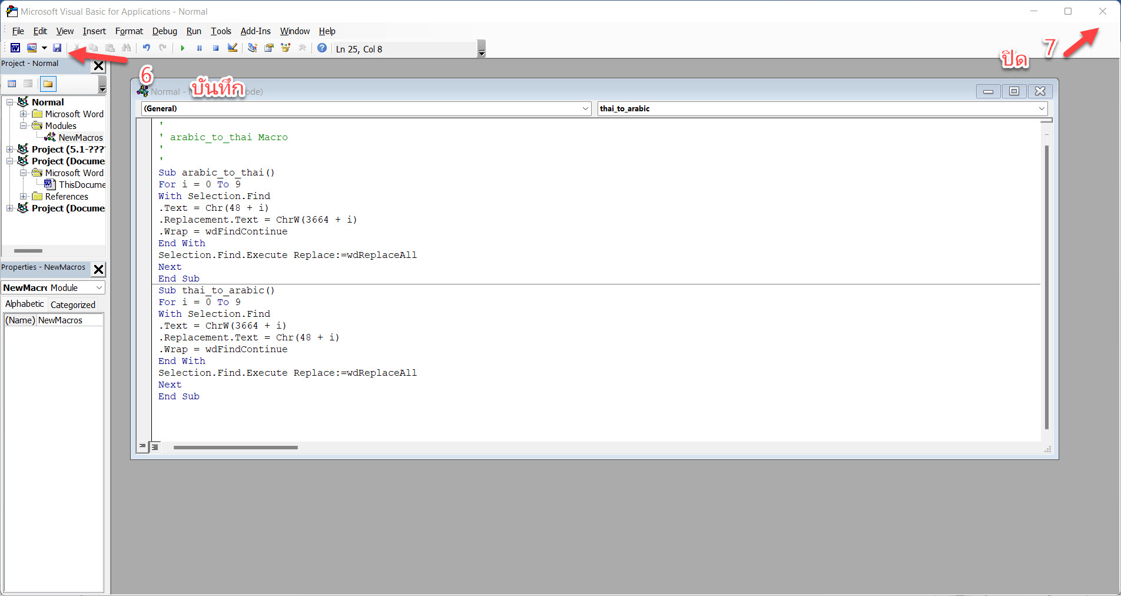Screen dimensions: 1121x596
Task: Open the View menu
Action: 65,31
